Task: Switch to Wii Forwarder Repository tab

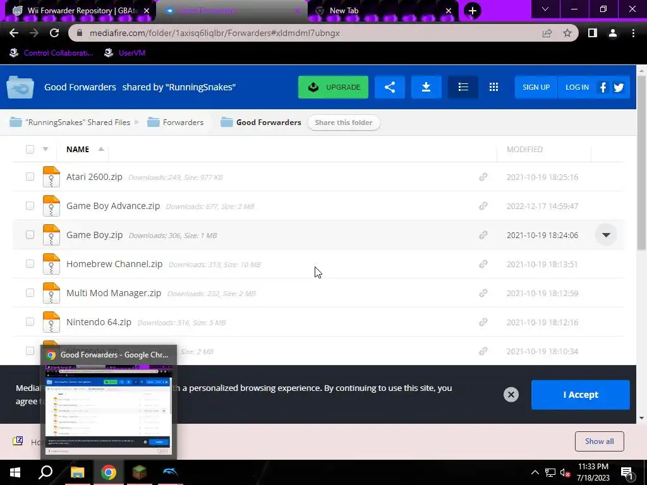Action: point(80,11)
